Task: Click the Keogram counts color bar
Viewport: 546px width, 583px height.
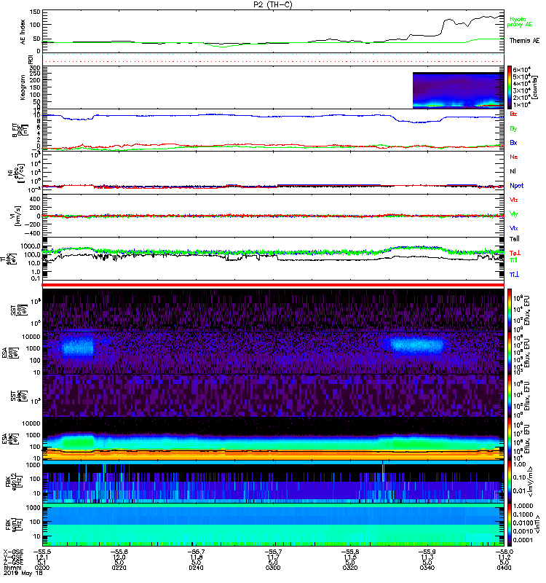Action: (510, 87)
